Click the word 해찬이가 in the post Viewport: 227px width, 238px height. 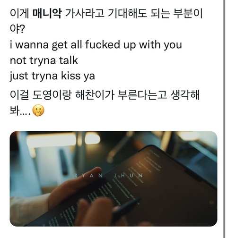coord(95,95)
